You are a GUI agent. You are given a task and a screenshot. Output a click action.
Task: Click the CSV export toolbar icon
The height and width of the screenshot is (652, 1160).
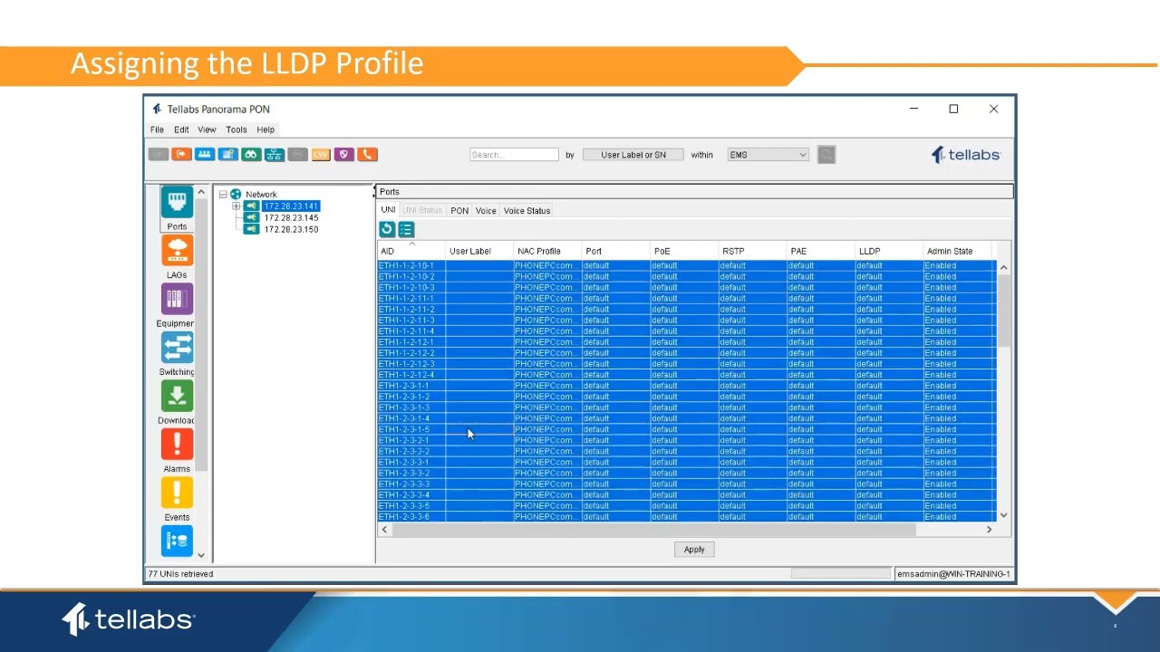point(321,155)
